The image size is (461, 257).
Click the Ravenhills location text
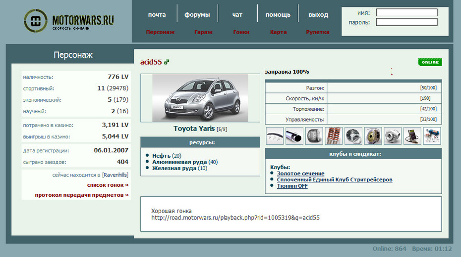point(115,175)
